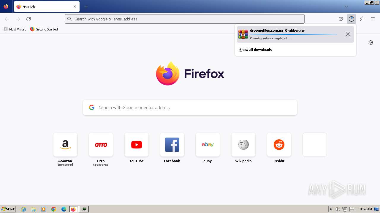Toggle the downloads panel button
The width and height of the screenshot is (380, 213).
click(351, 19)
